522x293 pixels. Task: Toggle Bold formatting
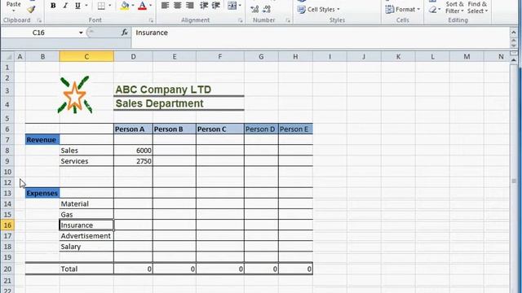pyautogui.click(x=53, y=6)
